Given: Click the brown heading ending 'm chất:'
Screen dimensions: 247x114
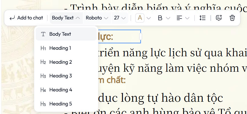Looking at the screenshot, I should point(112,80).
